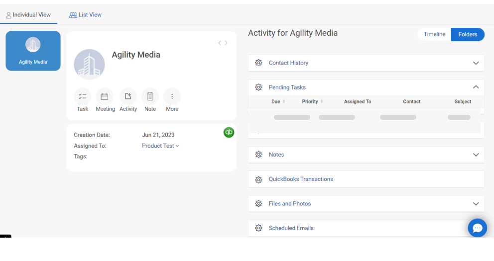Open the gear settings for Notes folder
The width and height of the screenshot is (494, 261).
click(x=258, y=155)
